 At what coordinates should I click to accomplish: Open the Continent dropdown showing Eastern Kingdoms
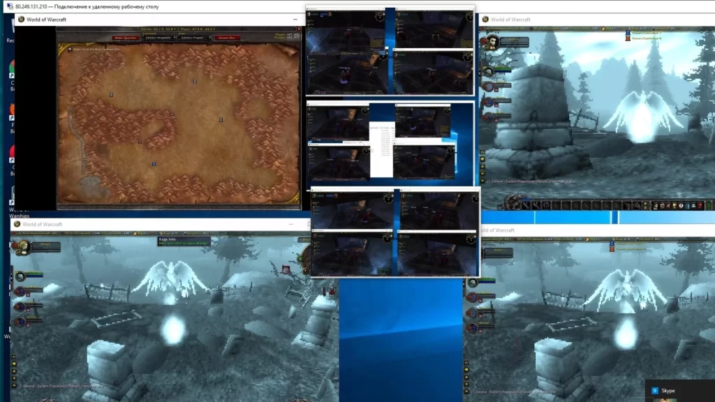click(x=159, y=38)
